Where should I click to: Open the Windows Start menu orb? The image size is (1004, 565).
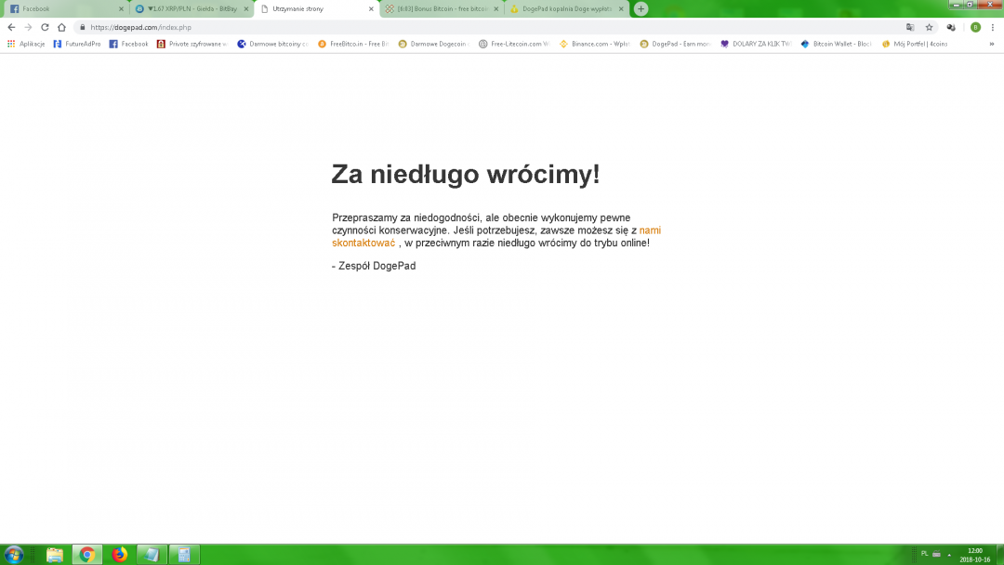pyautogui.click(x=14, y=555)
